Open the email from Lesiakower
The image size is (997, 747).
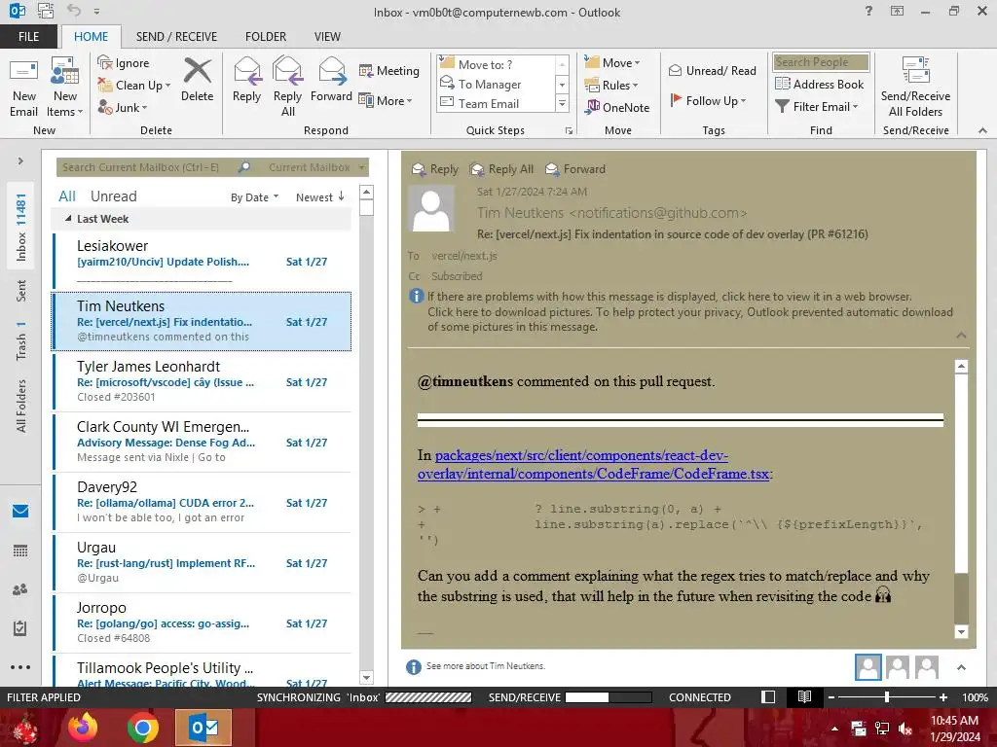[x=203, y=262]
